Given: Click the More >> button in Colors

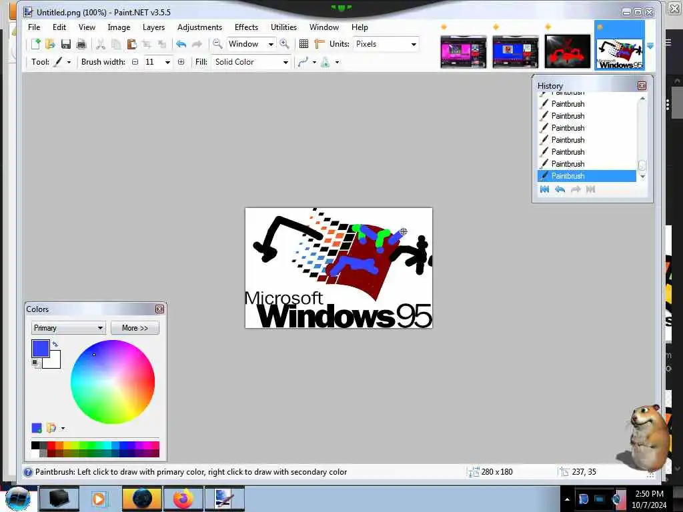Looking at the screenshot, I should 135,328.
